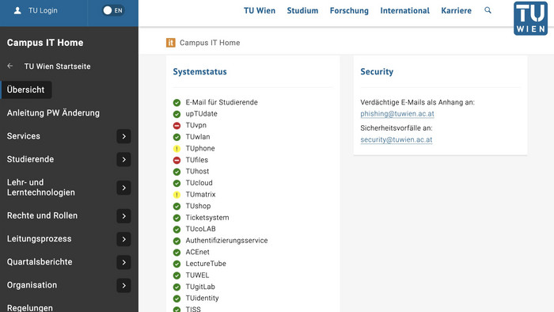
Task: Click the Studierende sidebar label
Action: [30, 159]
